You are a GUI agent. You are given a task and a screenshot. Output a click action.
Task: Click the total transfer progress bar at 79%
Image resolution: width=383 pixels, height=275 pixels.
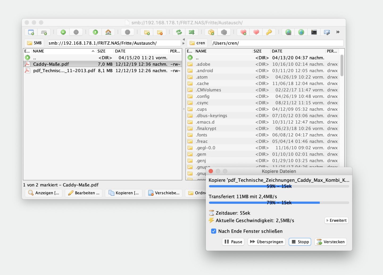pos(279,203)
